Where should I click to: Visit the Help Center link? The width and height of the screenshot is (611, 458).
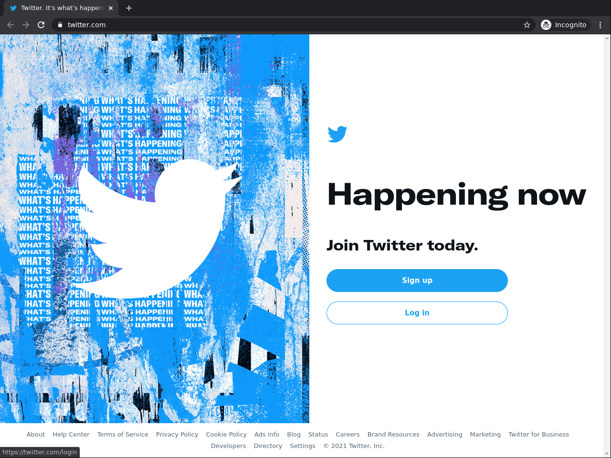[71, 435]
